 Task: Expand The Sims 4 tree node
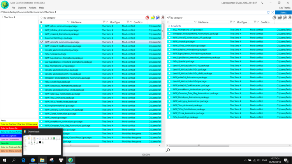coord(2,17)
